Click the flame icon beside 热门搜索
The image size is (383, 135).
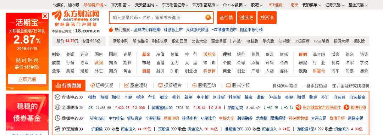pos(111,29)
